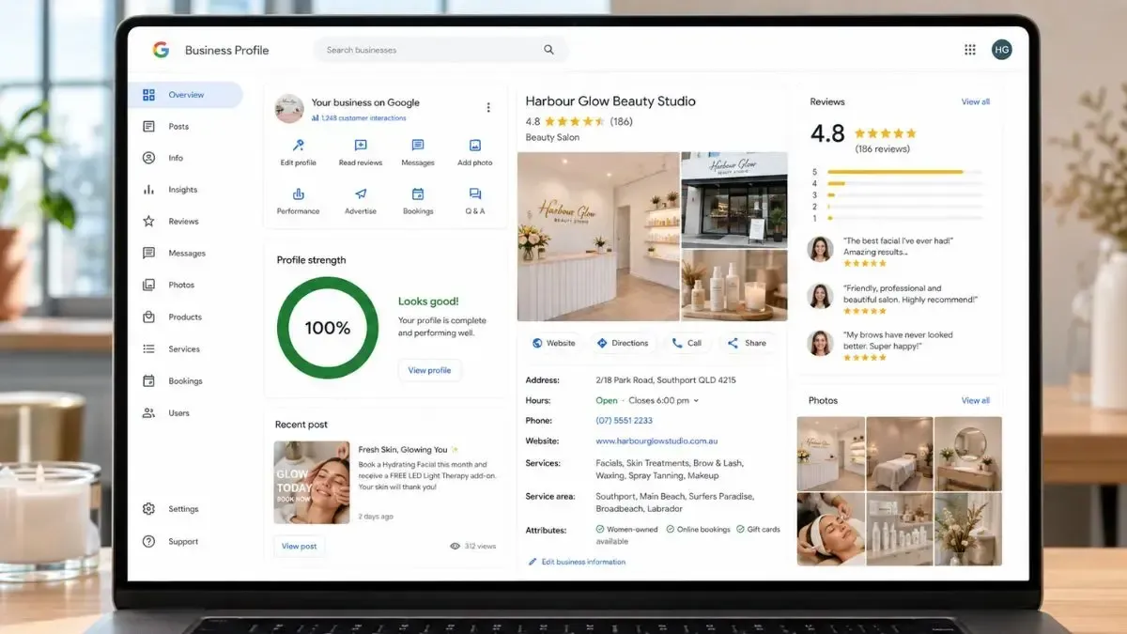Screen dimensions: 1127x634
Task: Open Settings gear in sidebar
Action: pos(148,509)
